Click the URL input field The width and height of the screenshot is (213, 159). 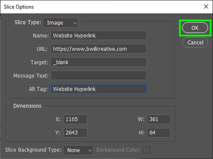pyautogui.click(x=99, y=49)
